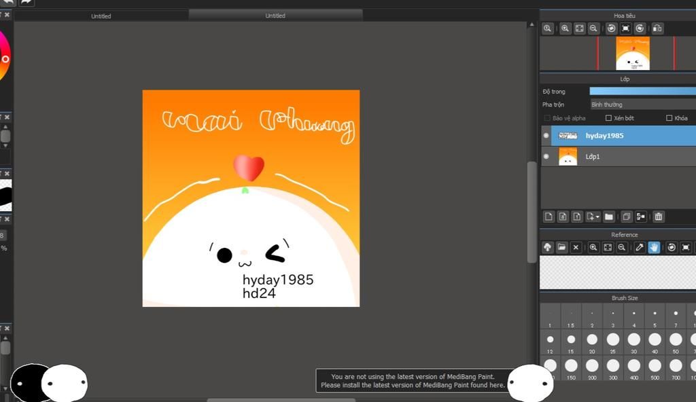Click the canvas horizontal scrollbar thumb
696x402 pixels.
click(x=281, y=400)
